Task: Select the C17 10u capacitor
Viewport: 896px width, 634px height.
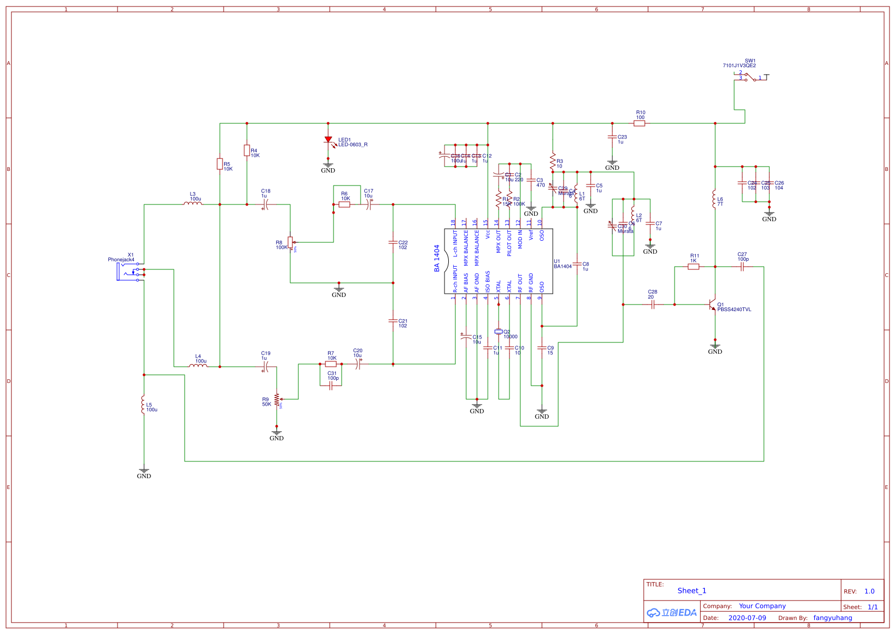Action: (x=369, y=204)
